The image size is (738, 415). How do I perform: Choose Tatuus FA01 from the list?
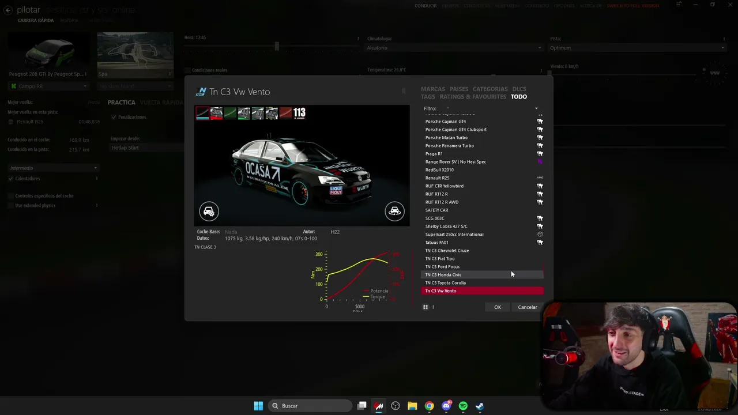tap(483, 243)
